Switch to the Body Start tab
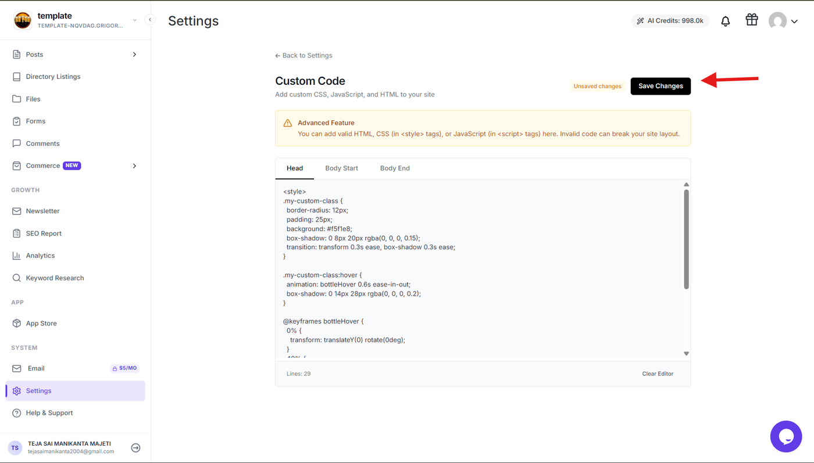814x463 pixels. click(341, 168)
